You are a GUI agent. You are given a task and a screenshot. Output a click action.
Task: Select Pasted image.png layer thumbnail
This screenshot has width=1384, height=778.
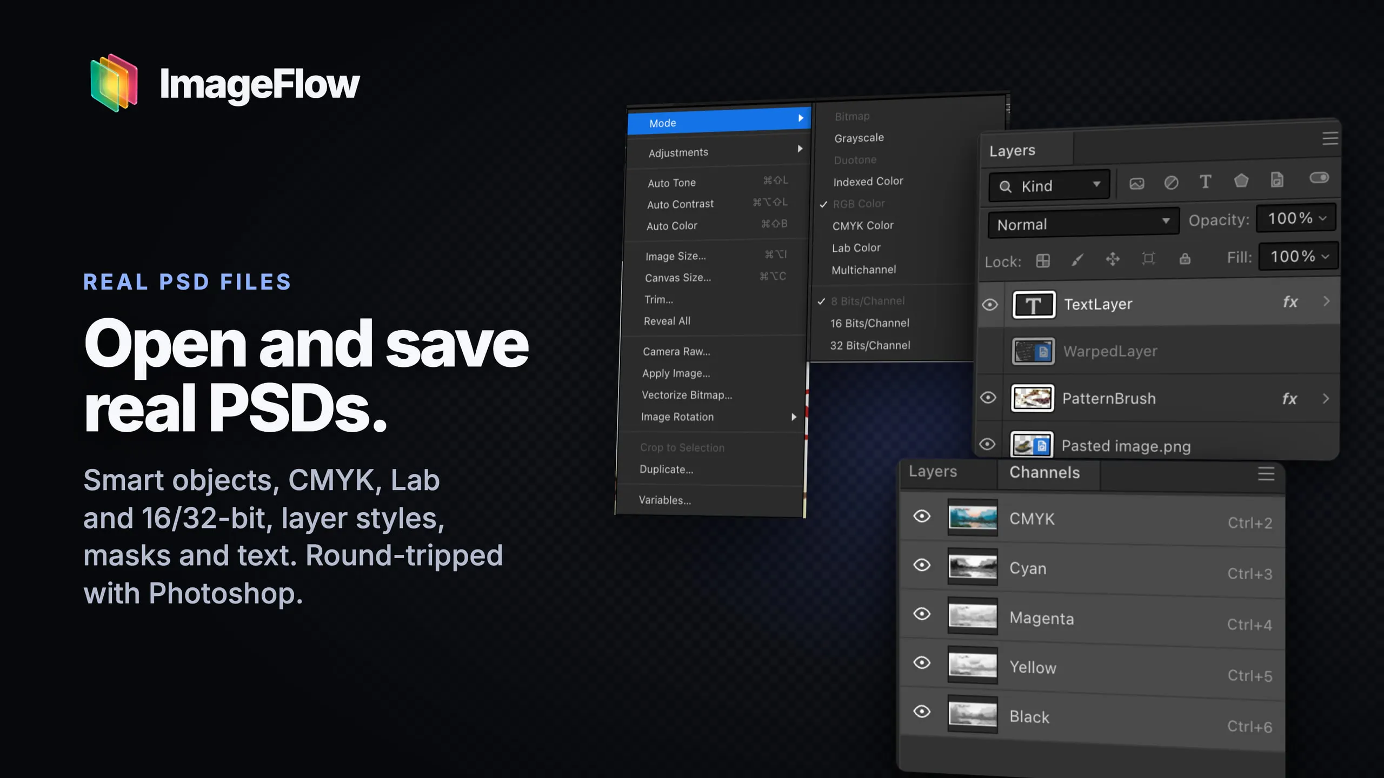pos(1031,445)
